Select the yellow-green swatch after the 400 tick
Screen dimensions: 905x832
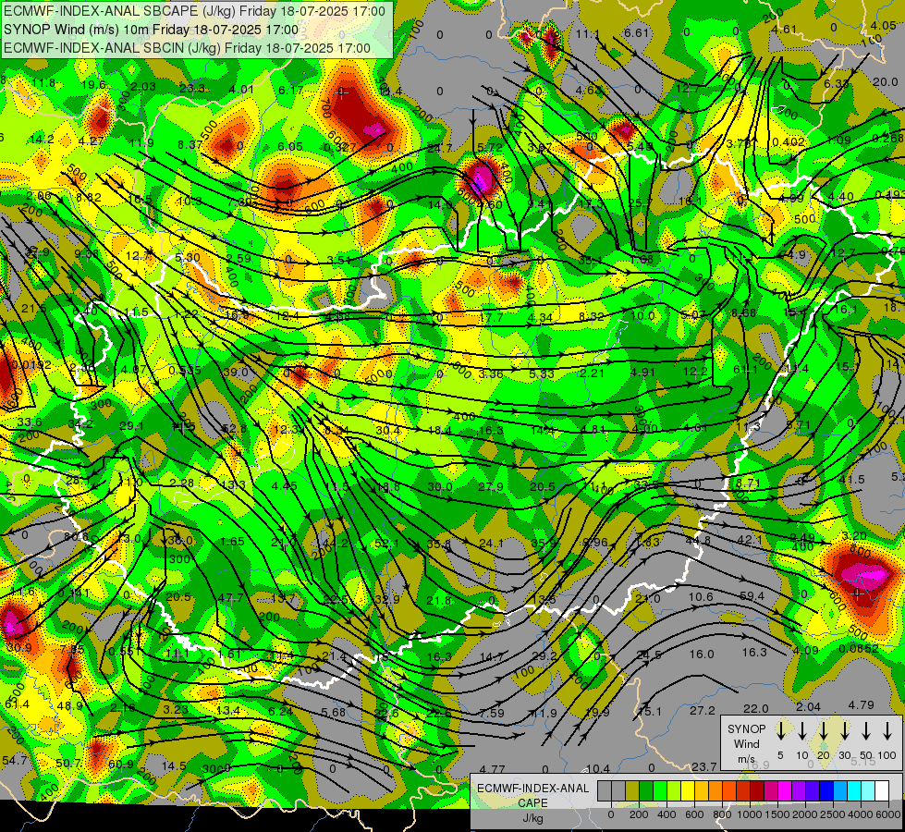674,790
